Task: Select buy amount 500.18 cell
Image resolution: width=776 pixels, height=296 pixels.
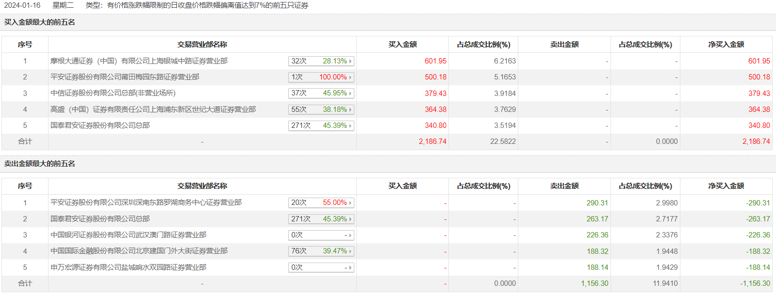Action: pyautogui.click(x=435, y=77)
